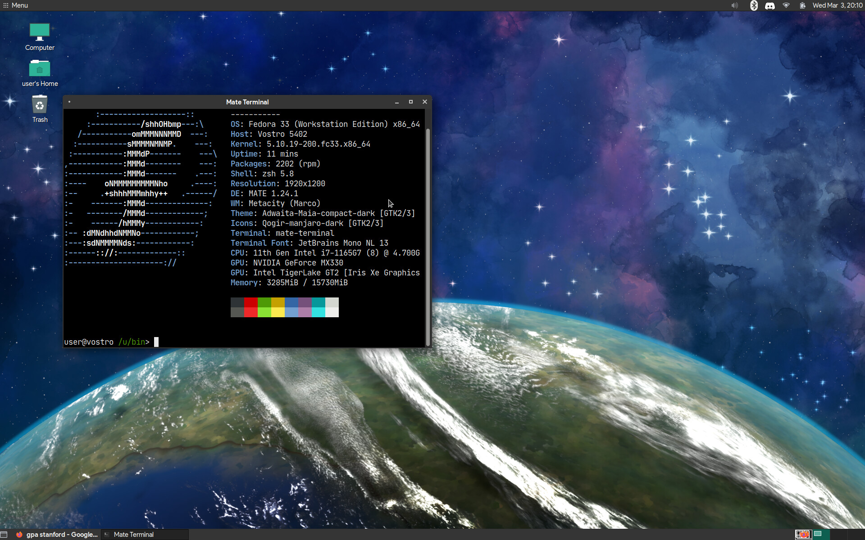This screenshot has height=540, width=865.
Task: Open the Bluetooth tray icon
Action: coord(754,5)
